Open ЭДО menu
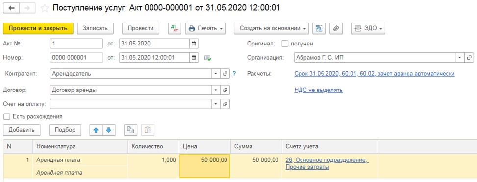 (x=368, y=28)
